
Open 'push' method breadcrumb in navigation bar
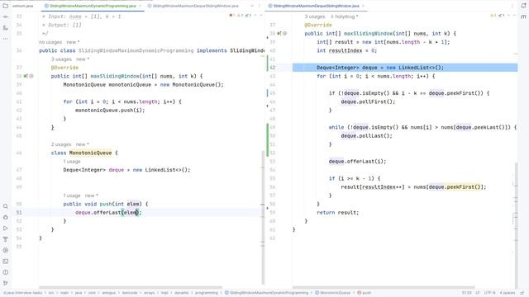365,293
